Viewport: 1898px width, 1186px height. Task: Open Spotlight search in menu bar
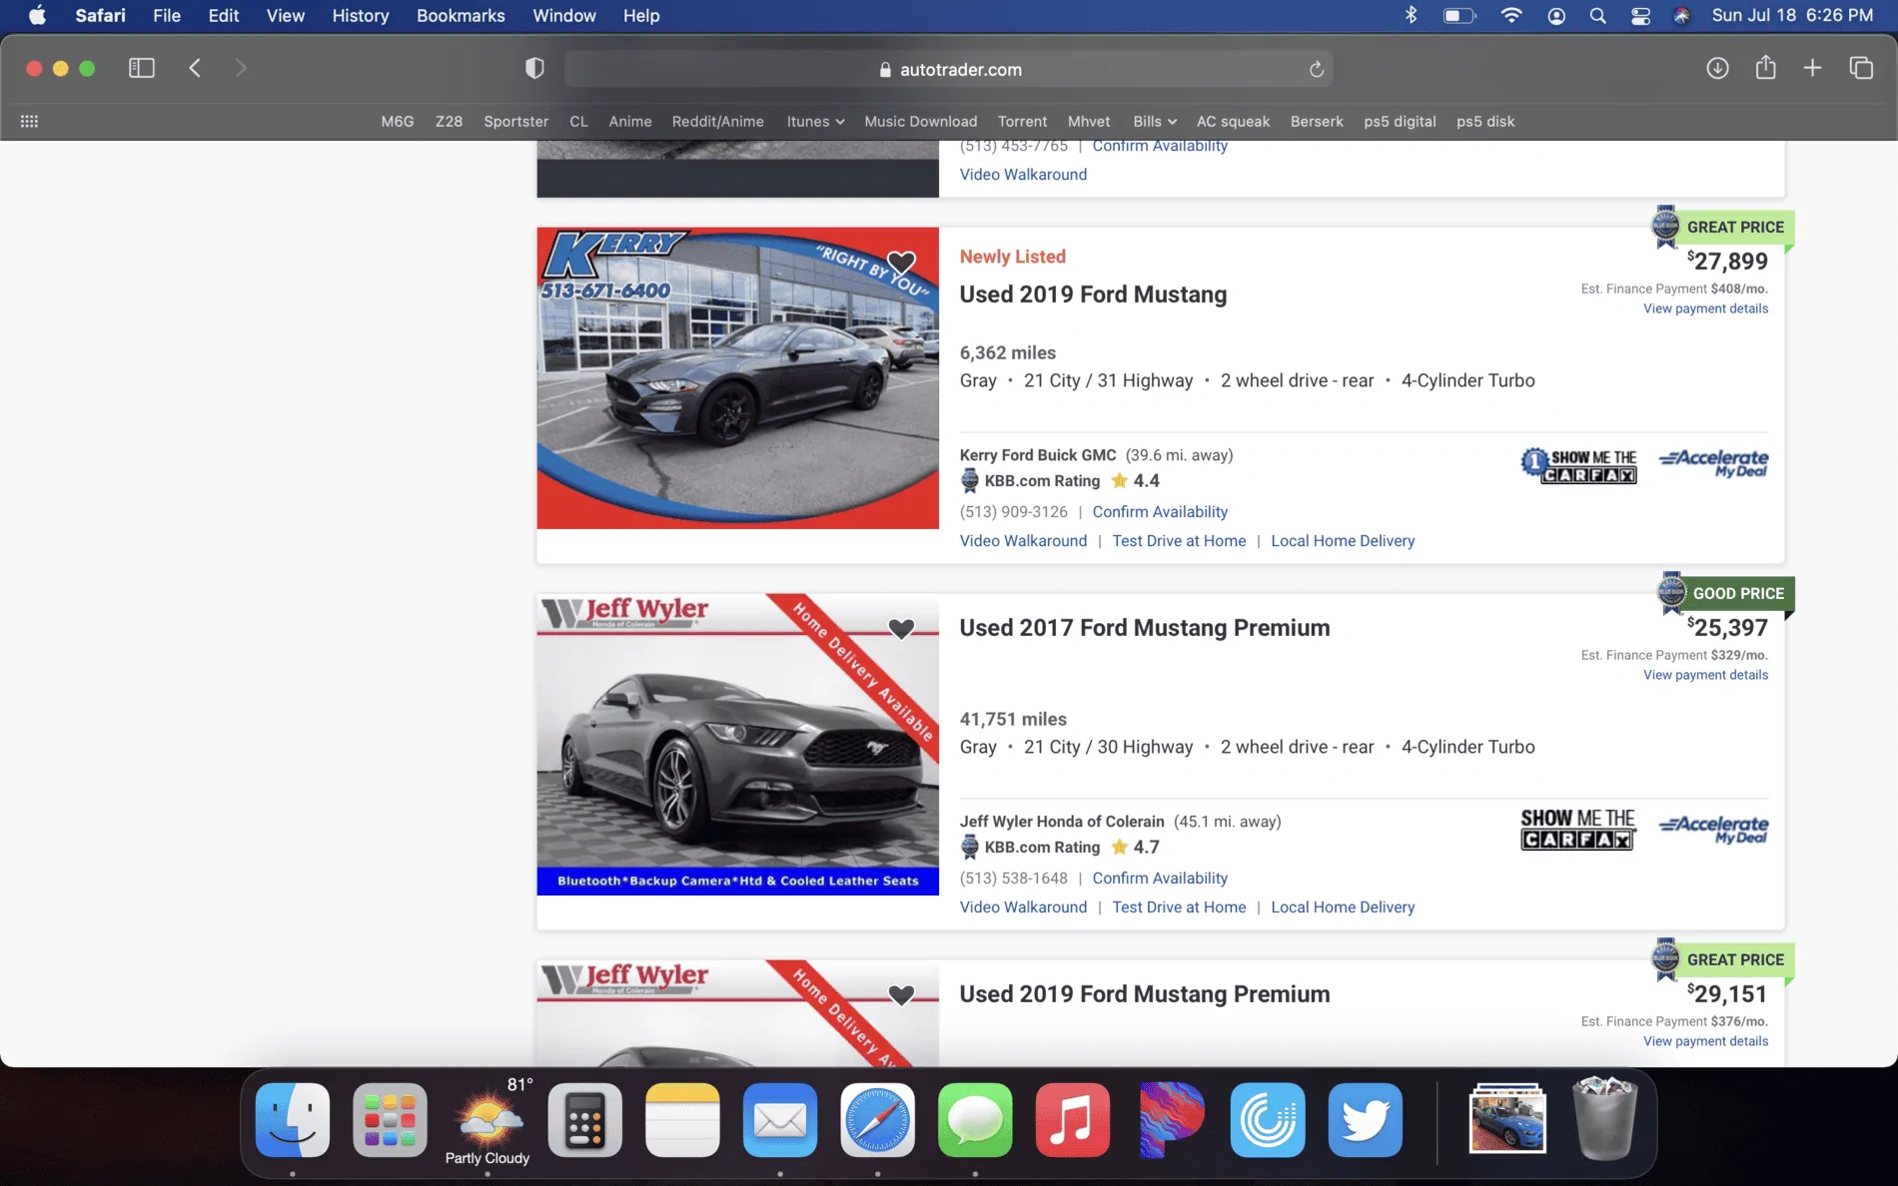tap(1597, 15)
